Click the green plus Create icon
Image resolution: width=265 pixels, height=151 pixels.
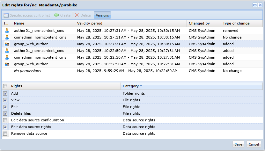coord(56,15)
